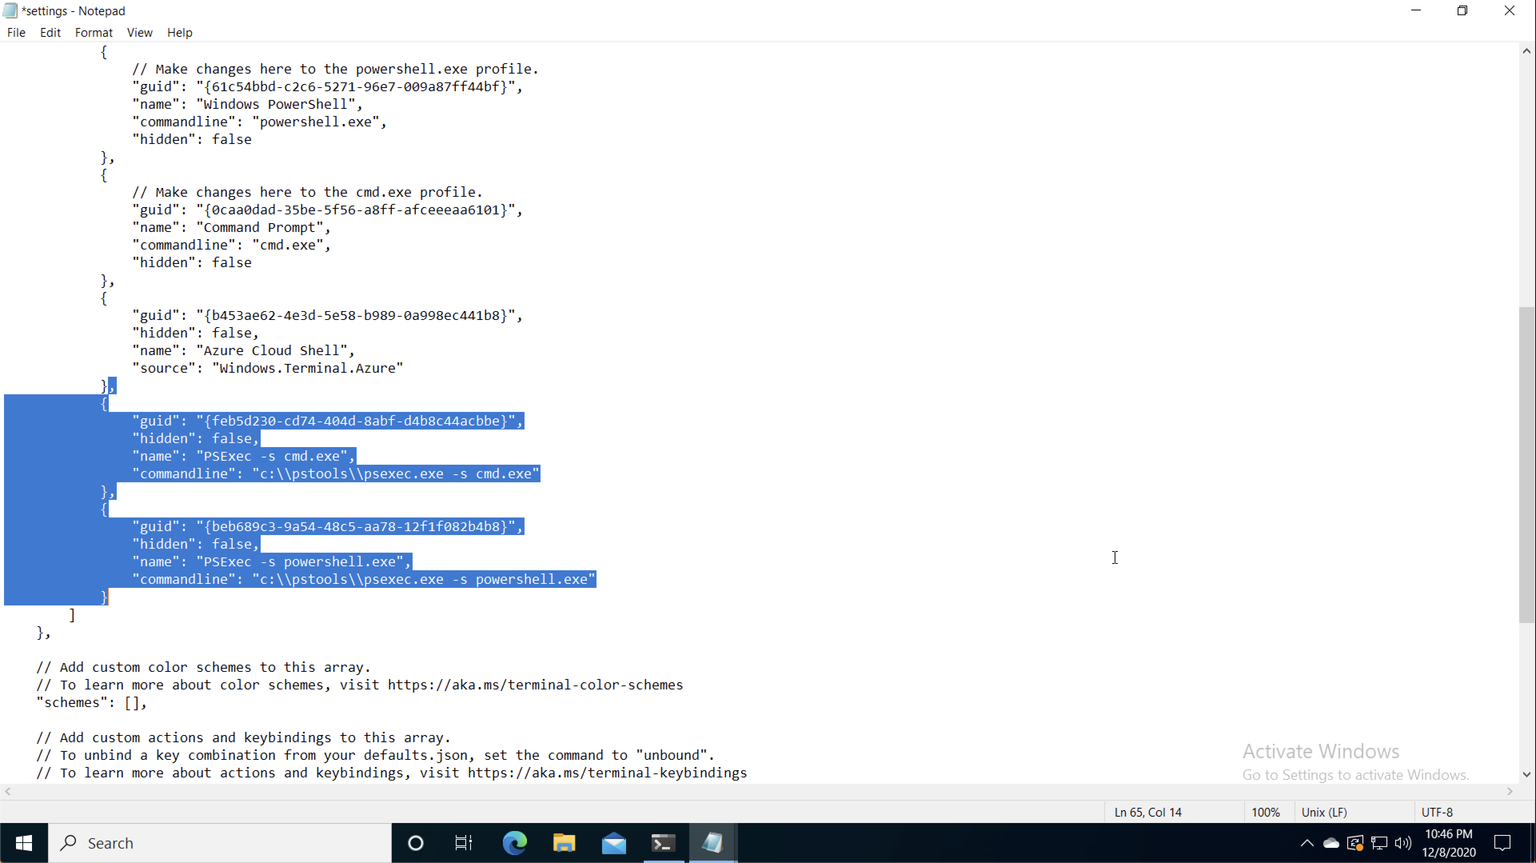
Task: Open the Format menu
Action: click(x=94, y=33)
